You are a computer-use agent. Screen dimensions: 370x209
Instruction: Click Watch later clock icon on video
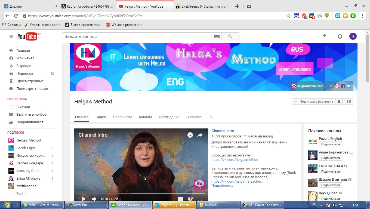tap(190, 135)
